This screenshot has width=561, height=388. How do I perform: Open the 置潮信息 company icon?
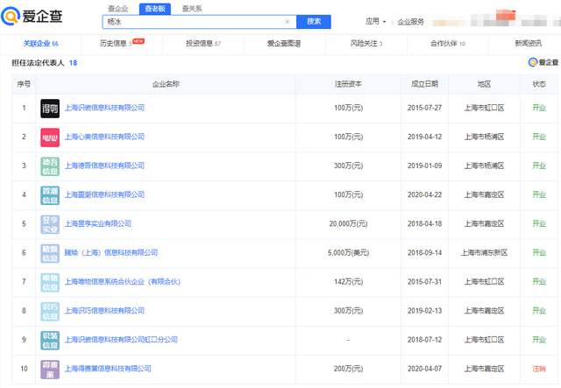coord(50,195)
